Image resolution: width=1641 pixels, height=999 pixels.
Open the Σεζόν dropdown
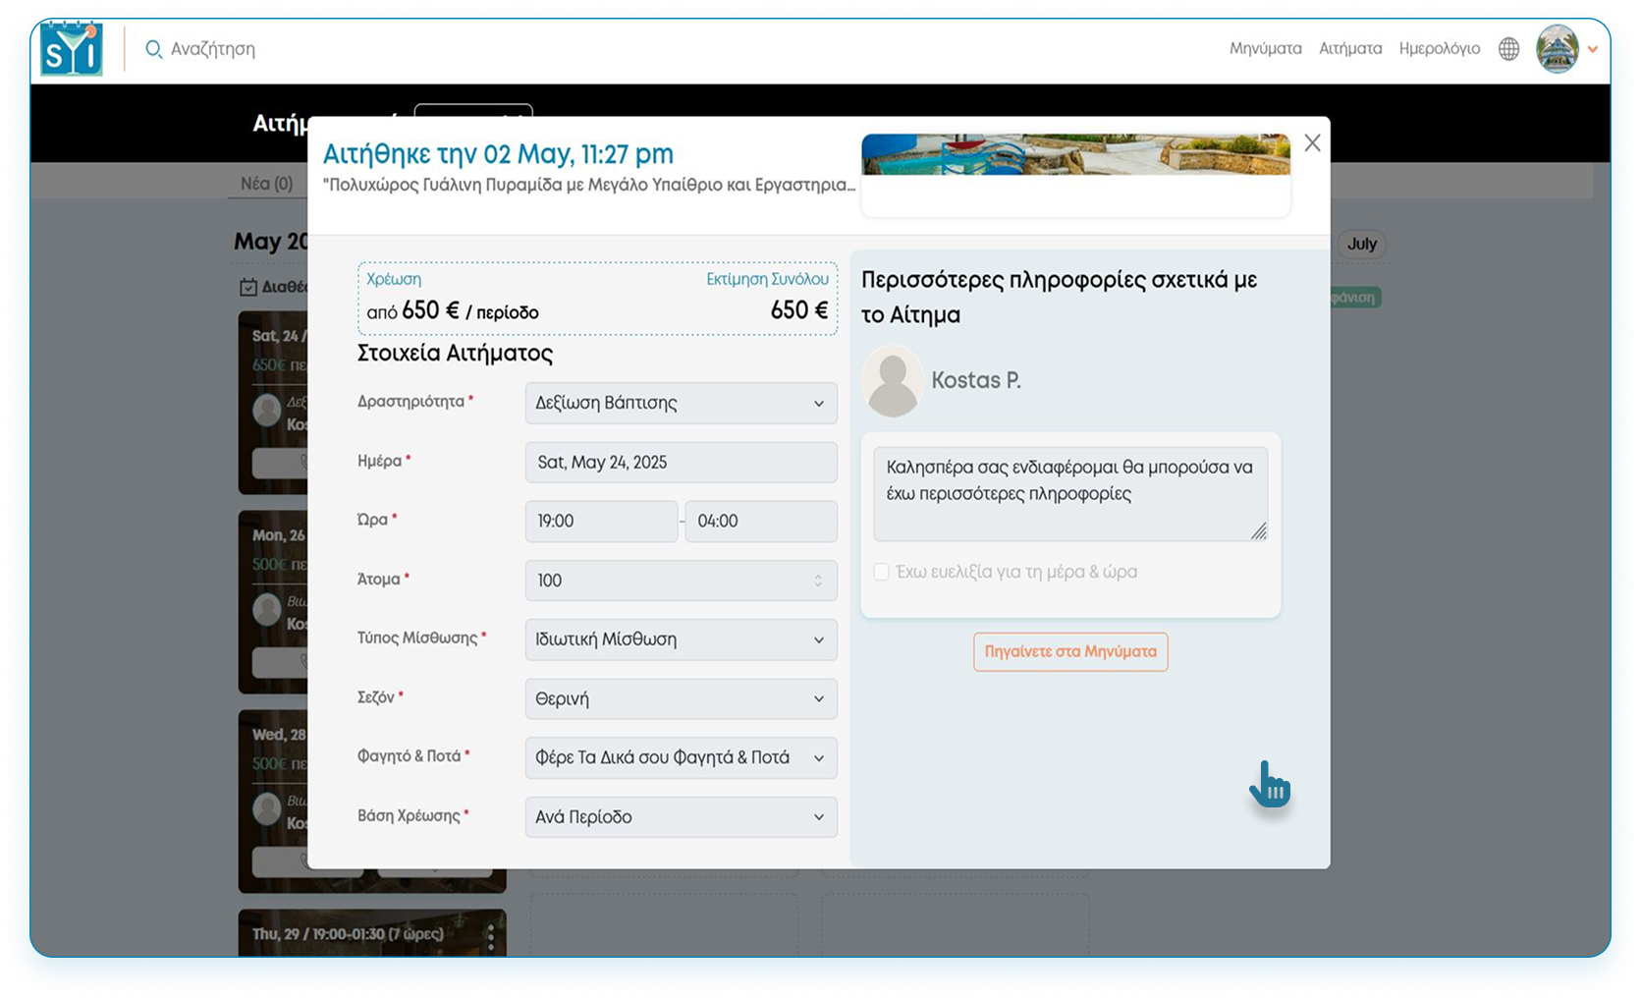point(681,698)
